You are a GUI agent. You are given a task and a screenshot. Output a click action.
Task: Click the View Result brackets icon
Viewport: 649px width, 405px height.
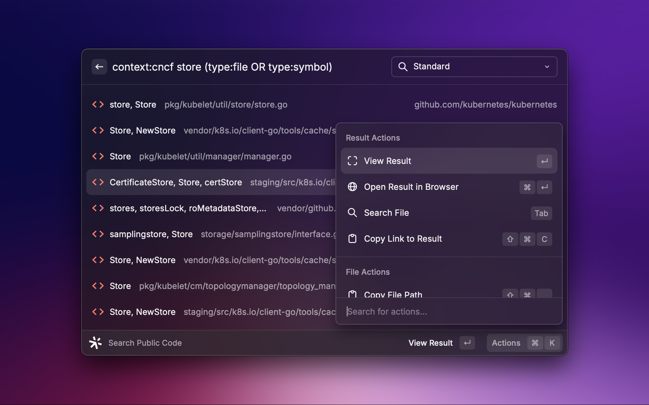pyautogui.click(x=352, y=161)
